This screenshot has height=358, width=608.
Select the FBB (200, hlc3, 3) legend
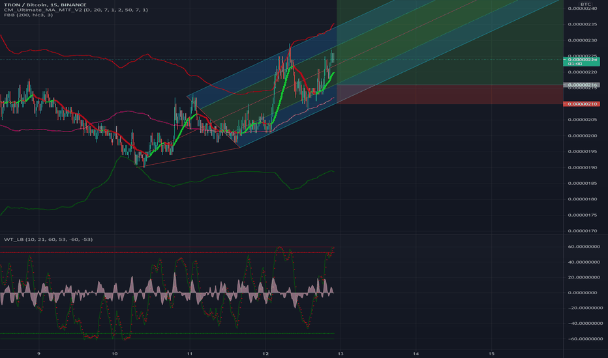pyautogui.click(x=28, y=15)
